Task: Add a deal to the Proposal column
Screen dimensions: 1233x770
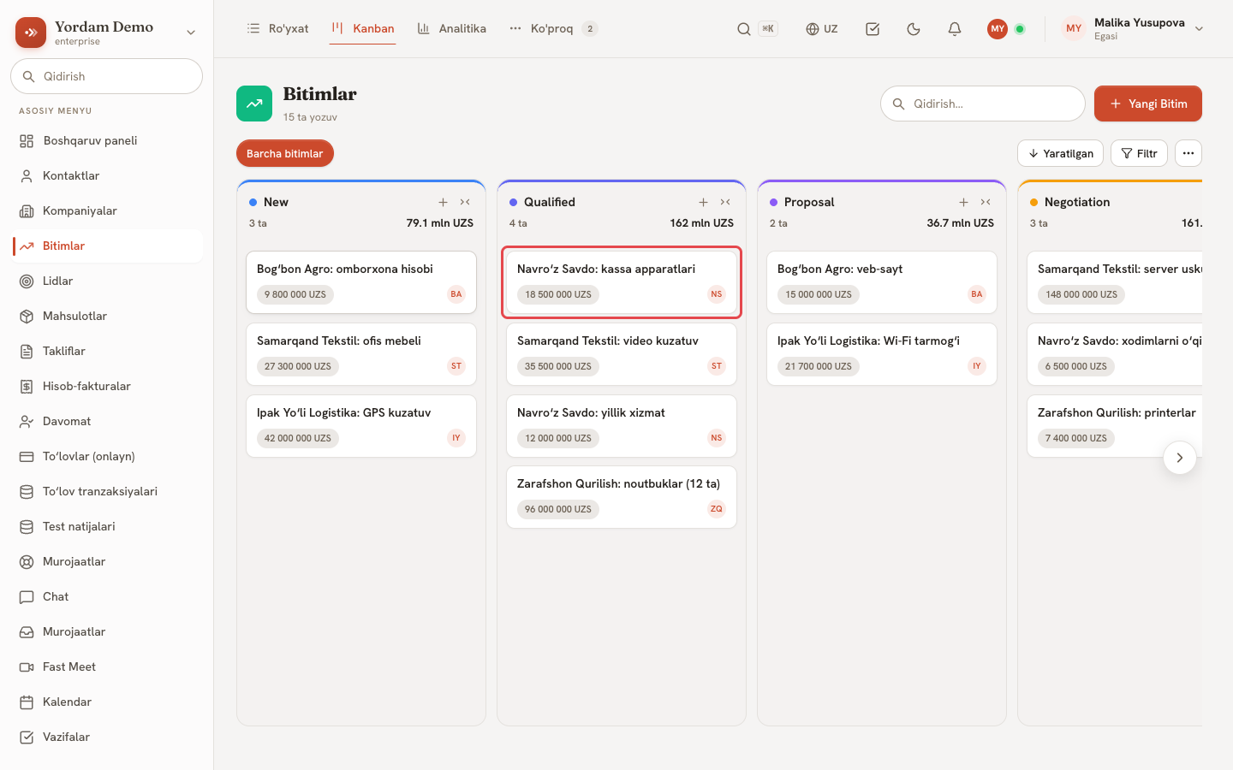Action: (963, 202)
